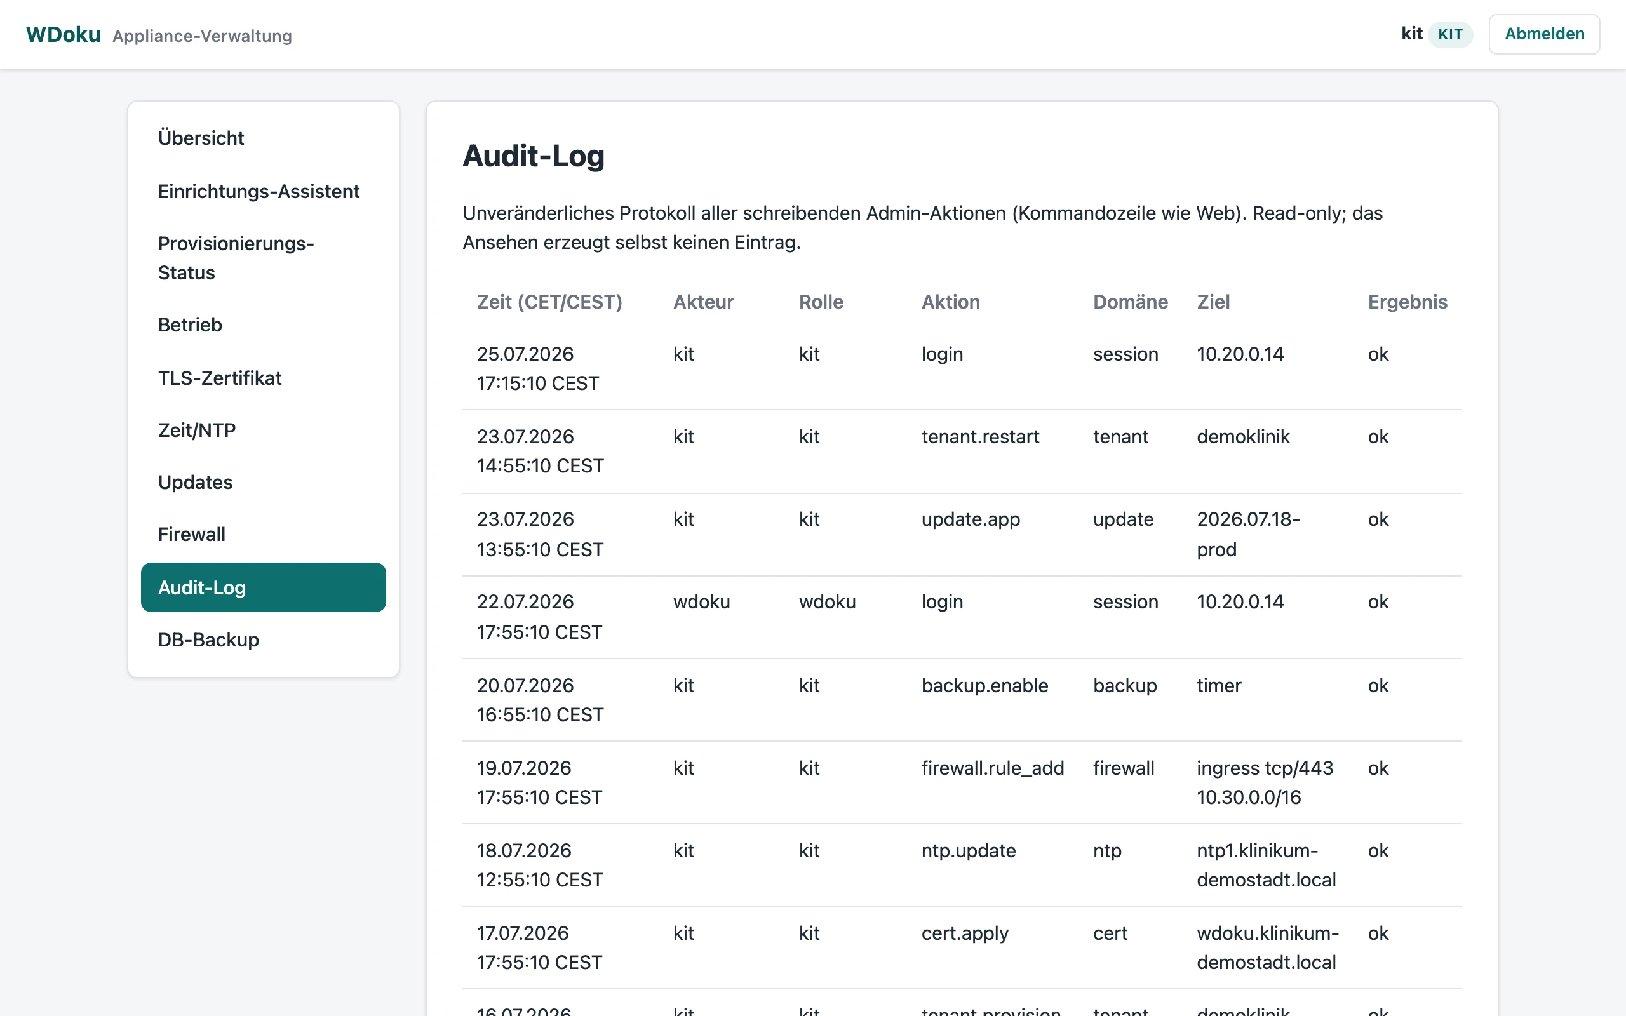Viewport: 1626px width, 1016px height.
Task: Click the WDoku logo link
Action: pos(63,34)
